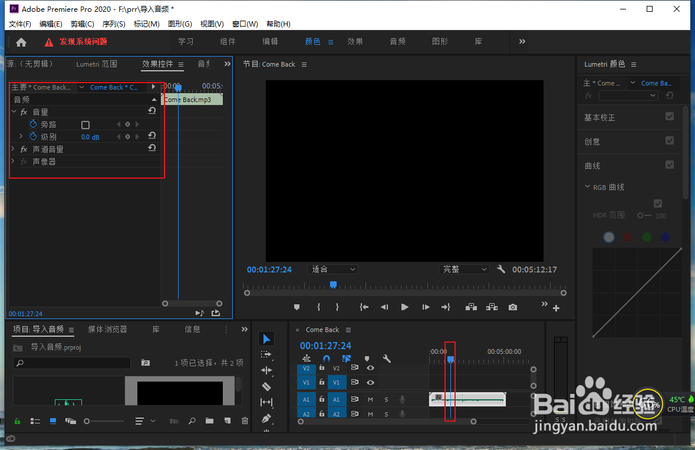Image resolution: width=695 pixels, height=450 pixels.
Task: Select the red curve swatch
Action: click(x=628, y=237)
